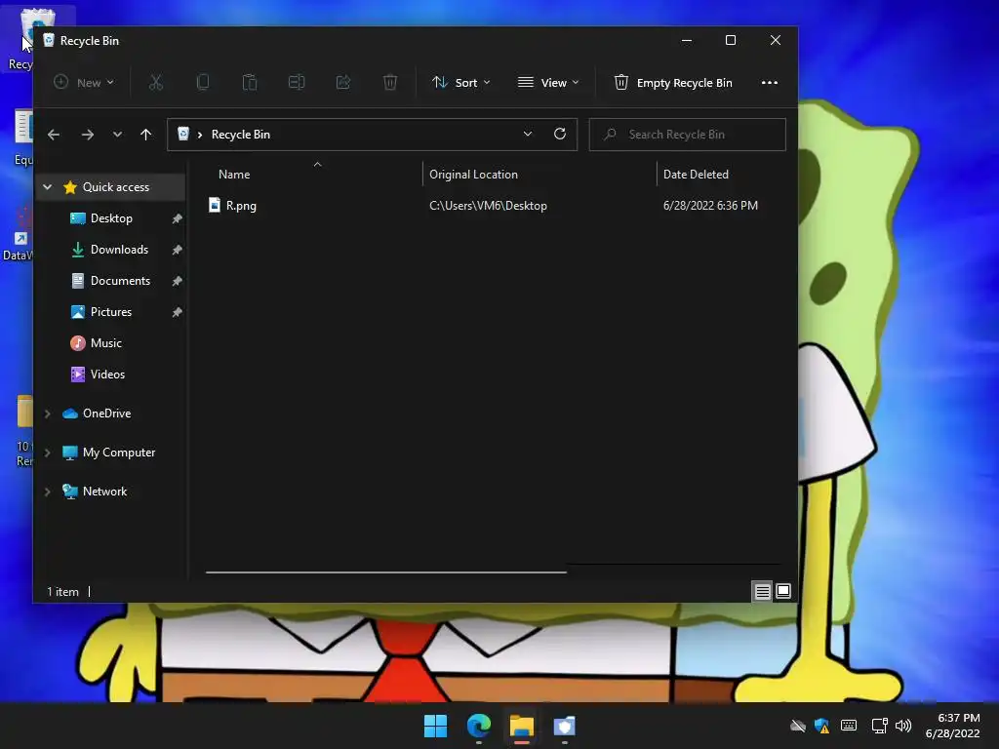Click C:\Users\VM6\Desktop location cell

click(488, 206)
